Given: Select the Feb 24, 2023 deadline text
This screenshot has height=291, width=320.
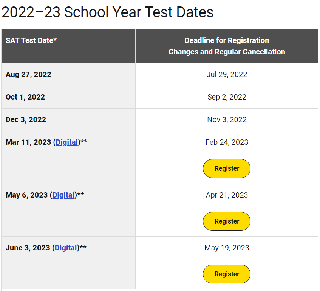Looking at the screenshot, I should (227, 142).
